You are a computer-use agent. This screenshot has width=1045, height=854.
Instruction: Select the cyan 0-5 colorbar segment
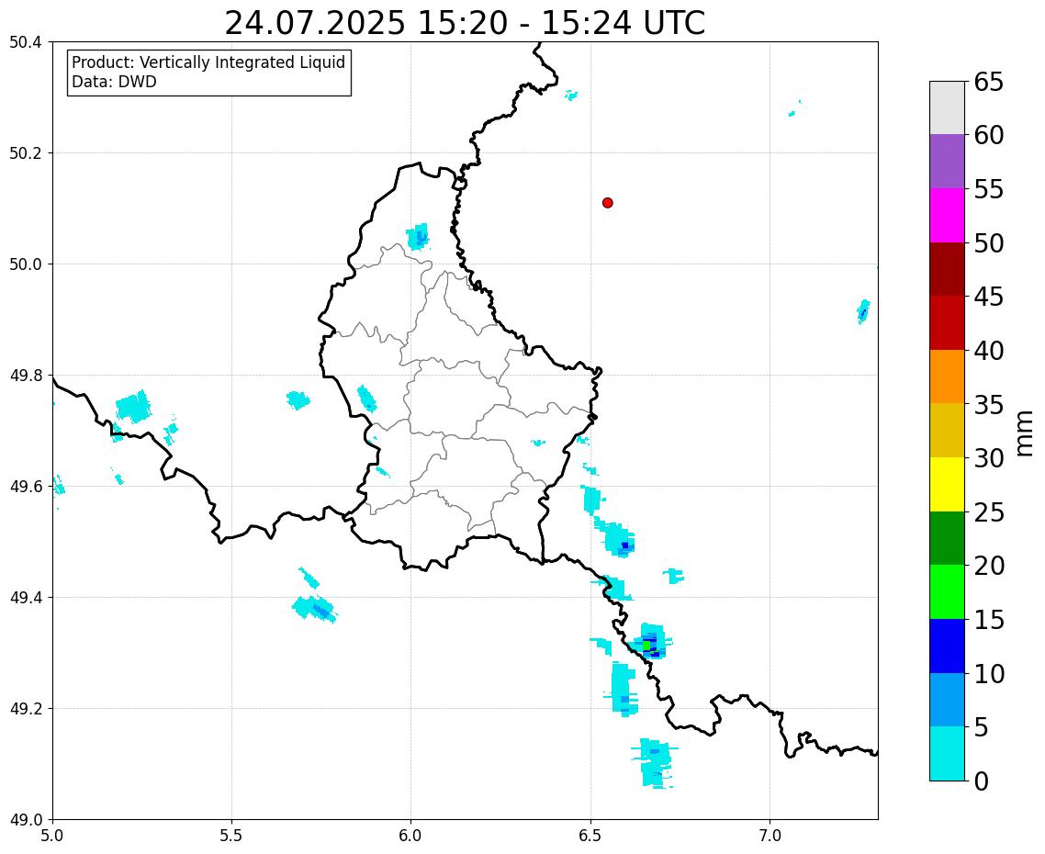click(x=947, y=753)
